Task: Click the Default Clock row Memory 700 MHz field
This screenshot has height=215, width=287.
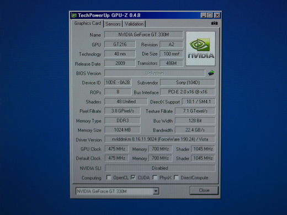Action: click(x=160, y=158)
